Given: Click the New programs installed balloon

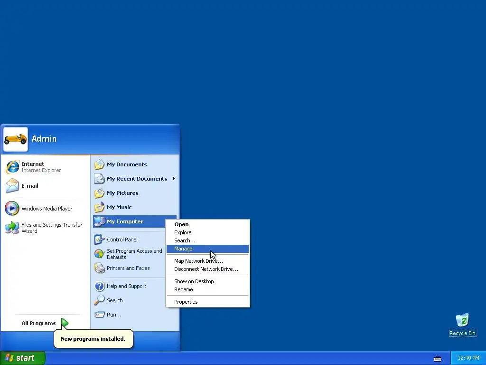Looking at the screenshot, I should [x=93, y=339].
